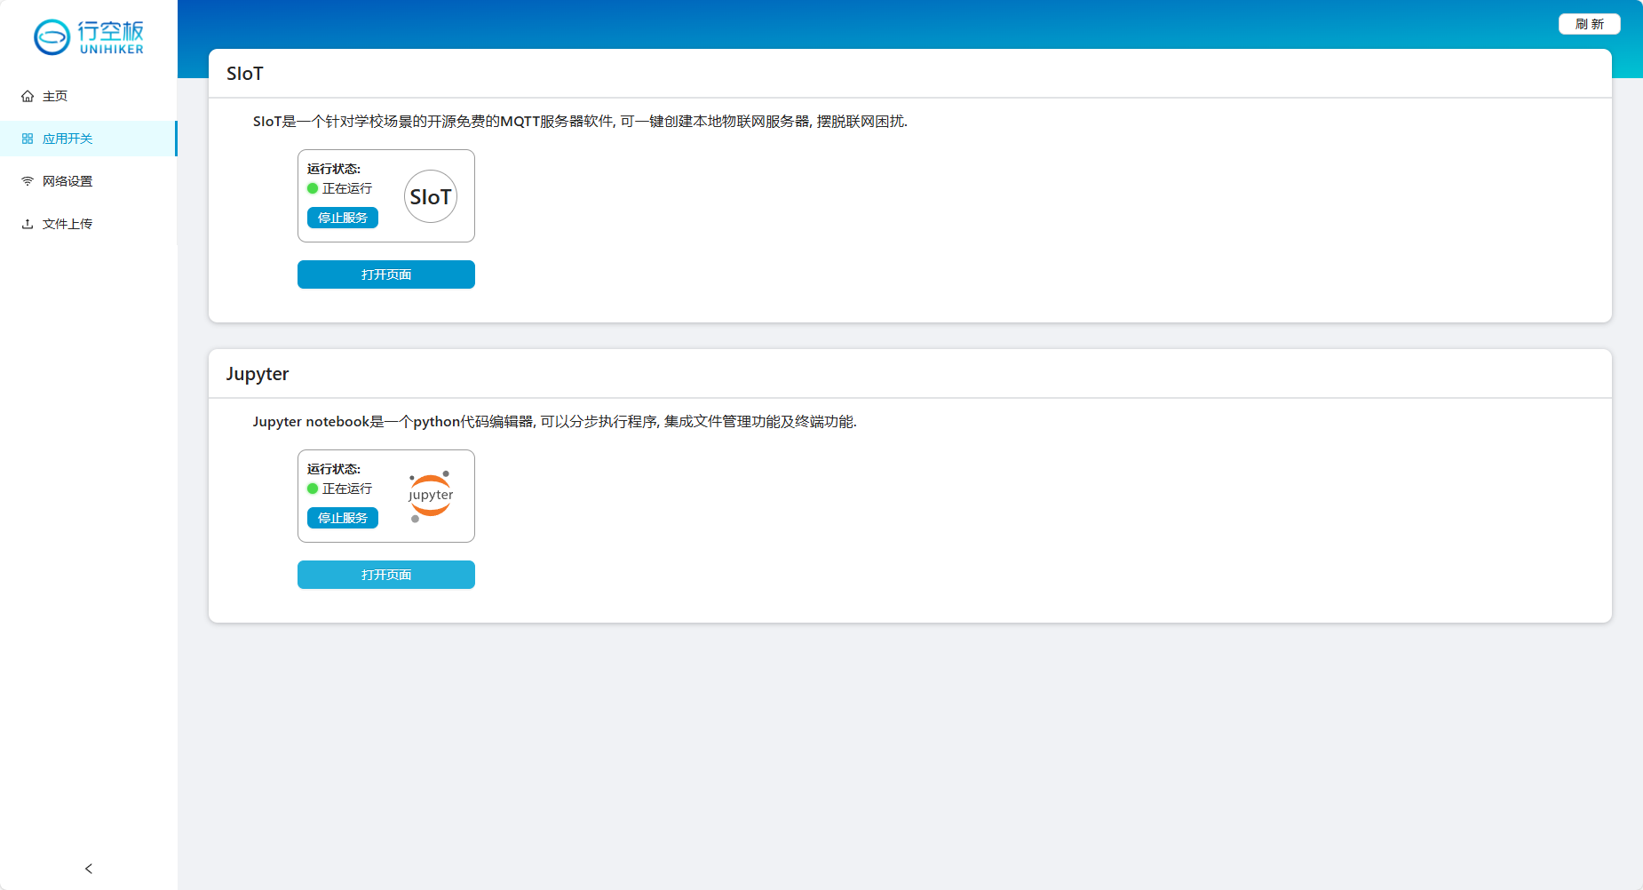This screenshot has height=890, width=1643.
Task: Click the SIoT MQTT description text
Action: (580, 122)
